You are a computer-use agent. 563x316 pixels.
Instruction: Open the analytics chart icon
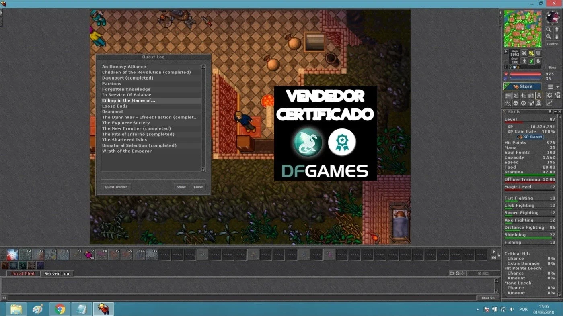pos(549,103)
